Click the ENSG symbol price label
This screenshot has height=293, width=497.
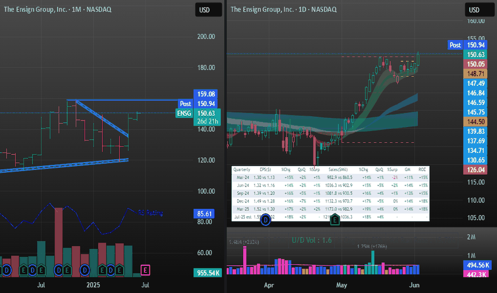[184, 113]
